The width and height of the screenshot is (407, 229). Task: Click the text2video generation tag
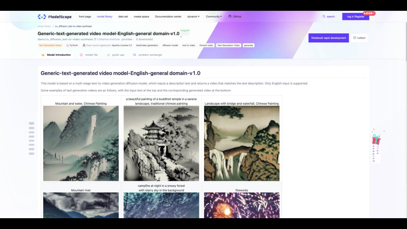147,45
